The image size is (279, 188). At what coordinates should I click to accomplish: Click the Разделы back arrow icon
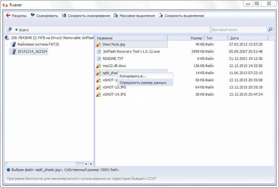8,15
